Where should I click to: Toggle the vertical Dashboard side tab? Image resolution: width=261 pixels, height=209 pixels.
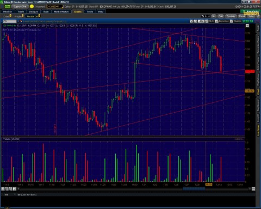coord(258,106)
